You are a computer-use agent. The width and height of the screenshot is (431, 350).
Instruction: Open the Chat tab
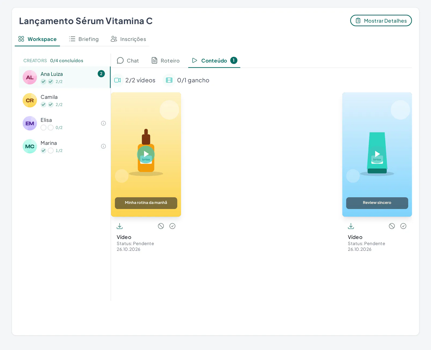[x=128, y=61]
